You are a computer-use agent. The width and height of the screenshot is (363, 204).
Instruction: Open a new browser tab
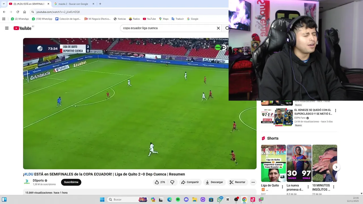[x=100, y=4]
